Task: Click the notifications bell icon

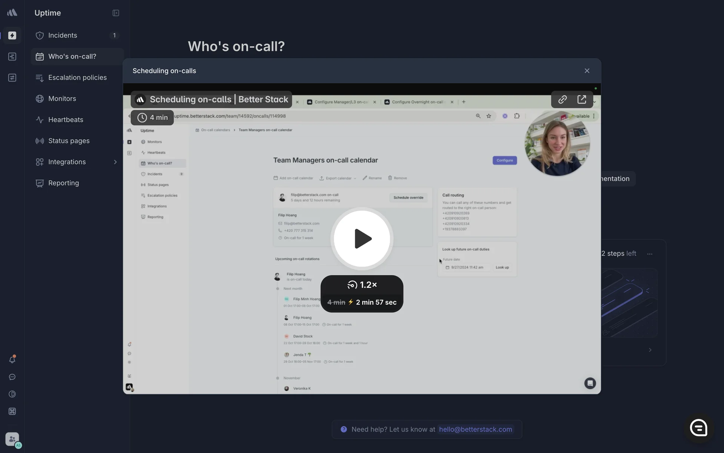Action: click(x=12, y=360)
